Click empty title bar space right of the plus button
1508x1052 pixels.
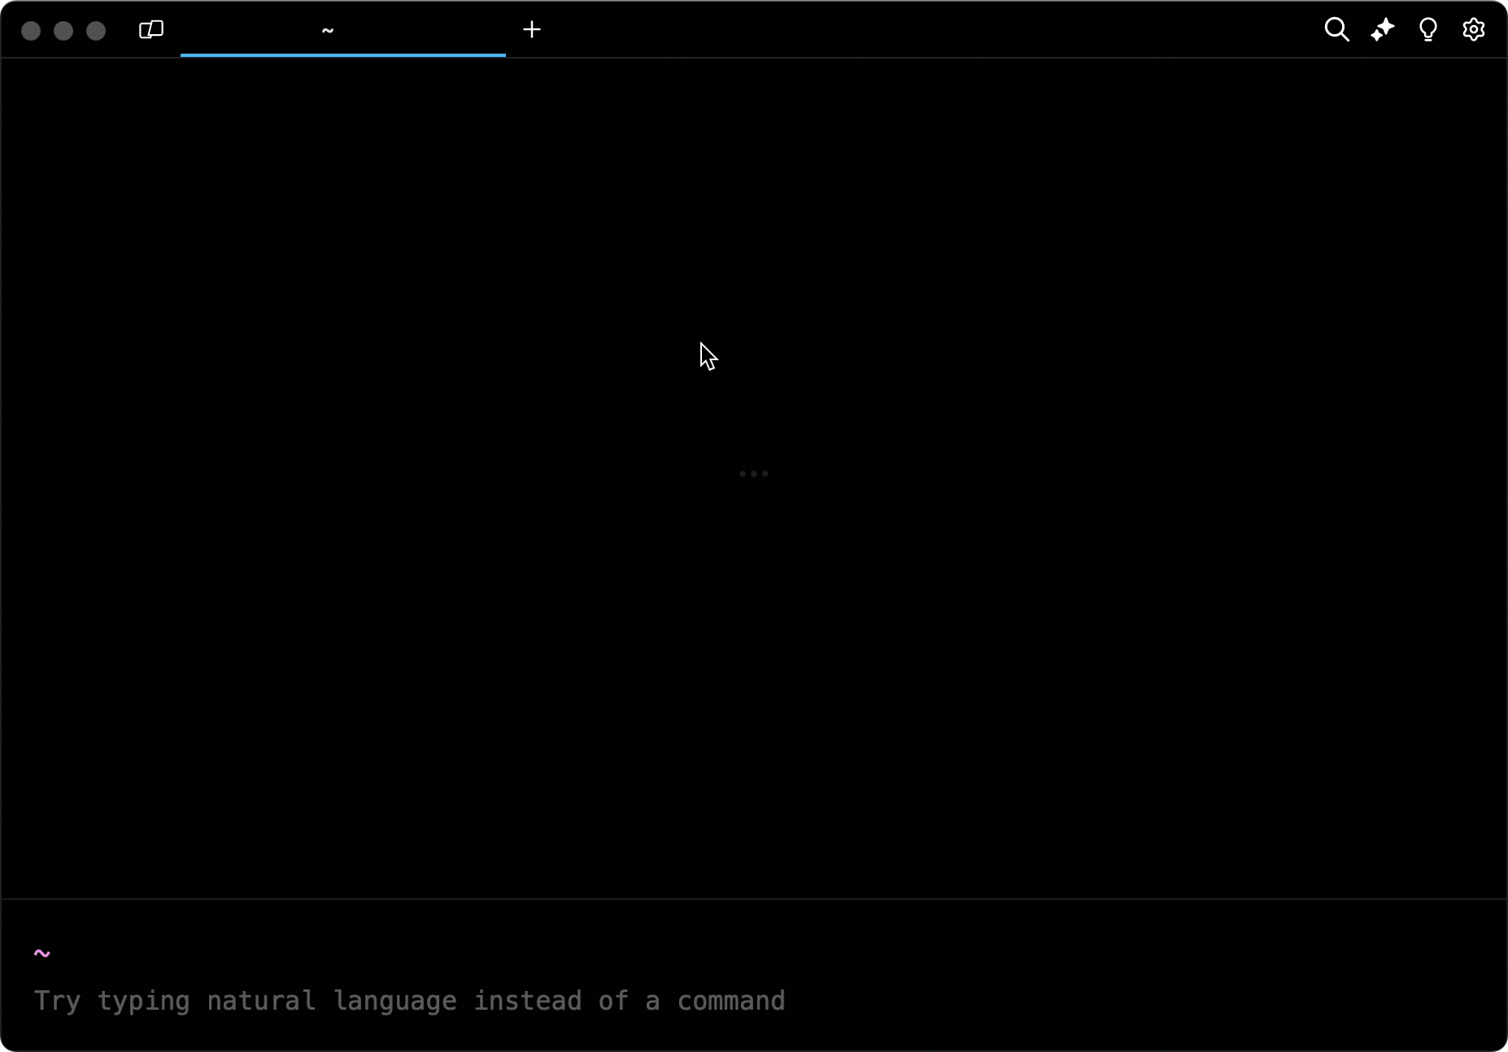pyautogui.click(x=895, y=30)
